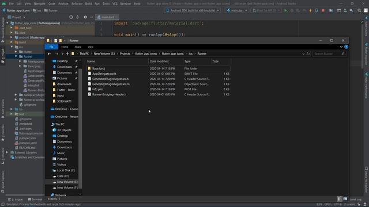Open the Explorer Home ribbon tab

[x=65, y=47]
